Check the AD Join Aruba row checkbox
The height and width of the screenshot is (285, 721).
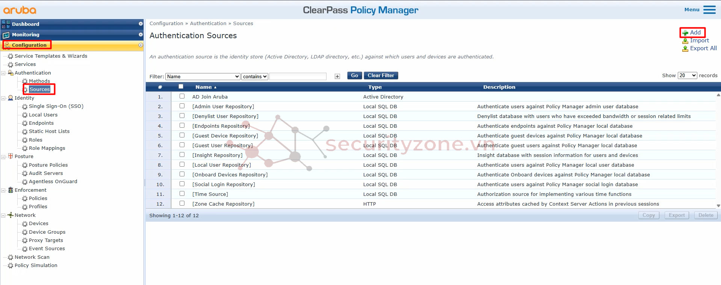[x=182, y=96]
